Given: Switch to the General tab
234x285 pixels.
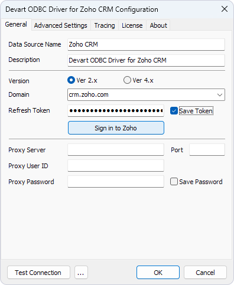Looking at the screenshot, I should (16, 25).
